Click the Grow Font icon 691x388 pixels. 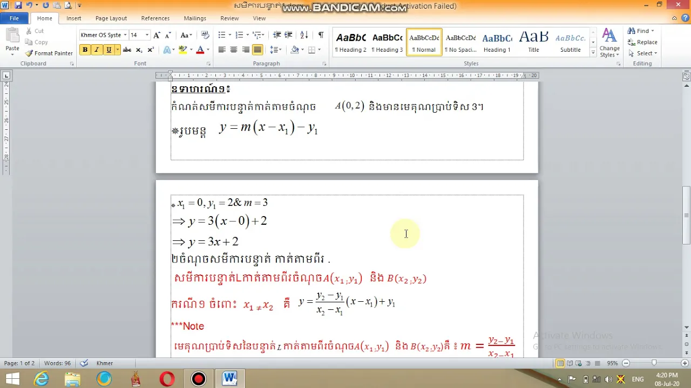[157, 35]
